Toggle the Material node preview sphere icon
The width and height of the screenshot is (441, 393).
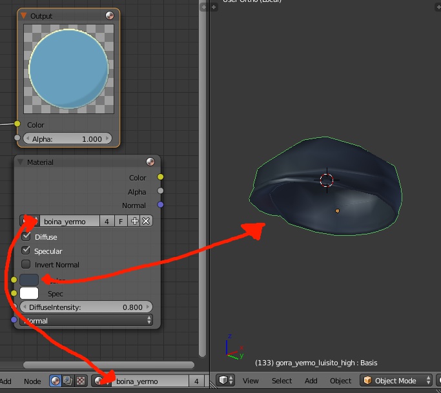[150, 162]
